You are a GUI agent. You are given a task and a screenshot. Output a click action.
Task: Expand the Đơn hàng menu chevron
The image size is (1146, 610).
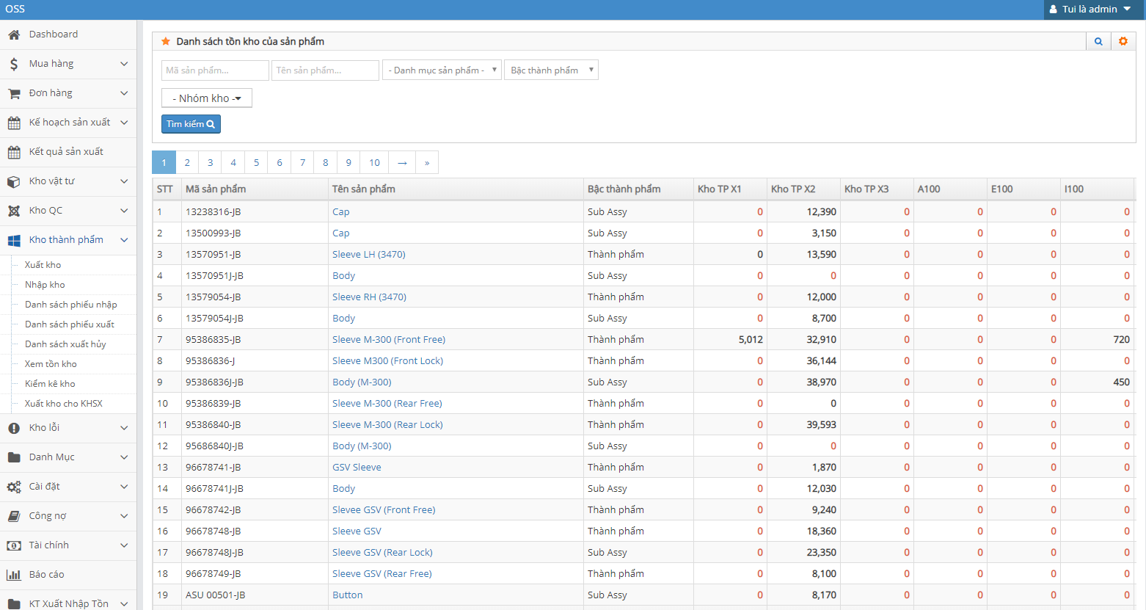pyautogui.click(x=124, y=93)
